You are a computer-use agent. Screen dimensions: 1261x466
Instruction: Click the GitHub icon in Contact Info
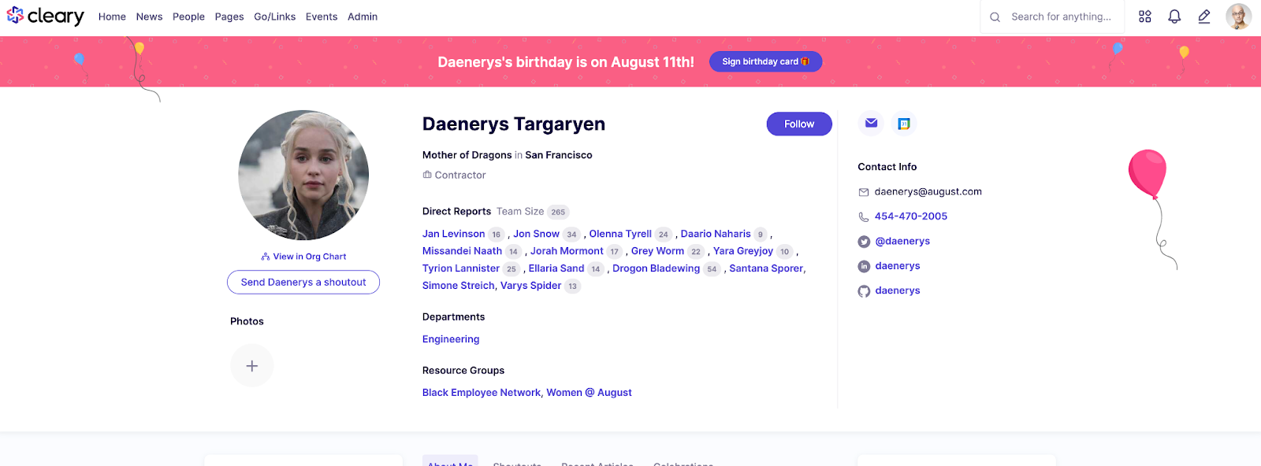point(864,291)
